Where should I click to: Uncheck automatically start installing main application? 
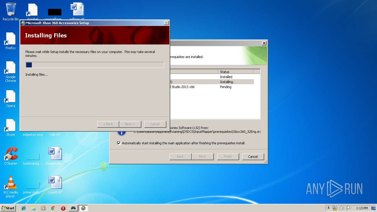(119, 143)
